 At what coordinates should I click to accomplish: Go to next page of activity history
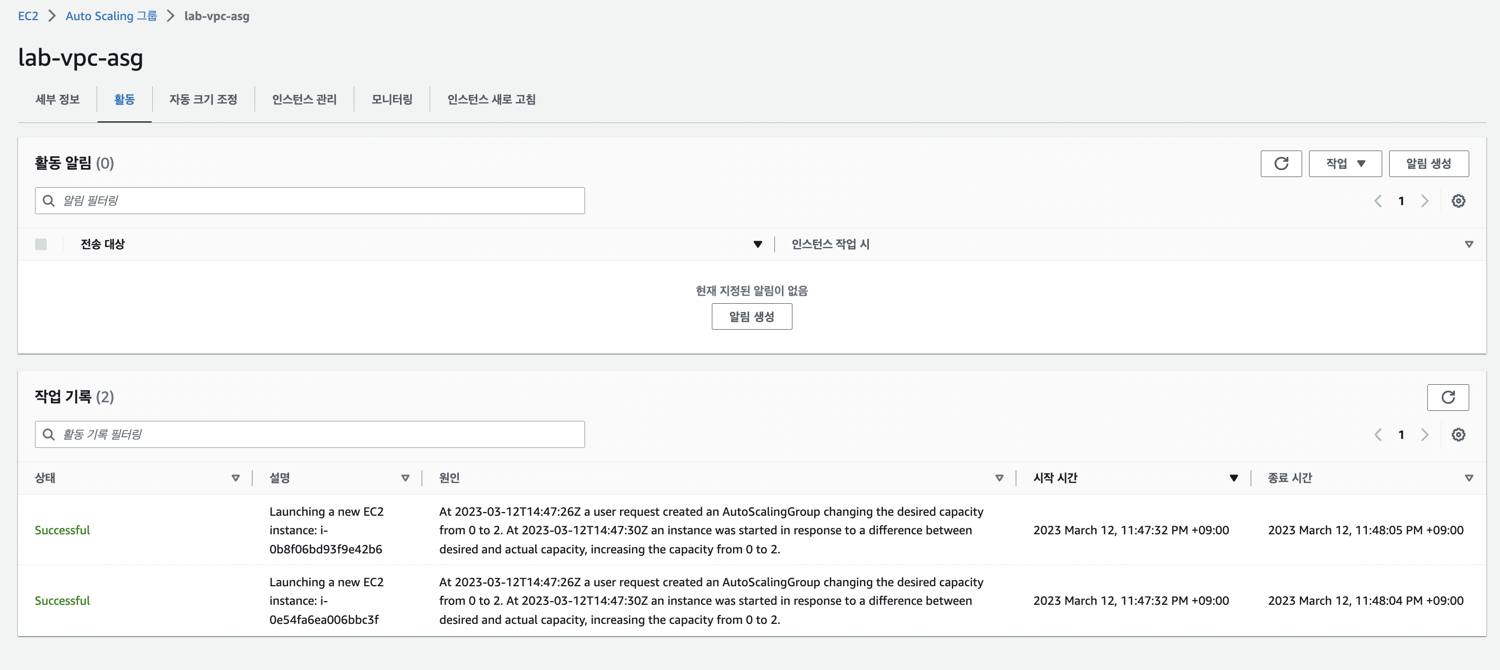1424,434
